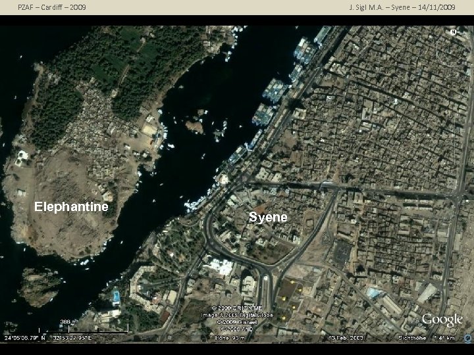
Task: Click the 'Syene' map label
Action: click(268, 218)
